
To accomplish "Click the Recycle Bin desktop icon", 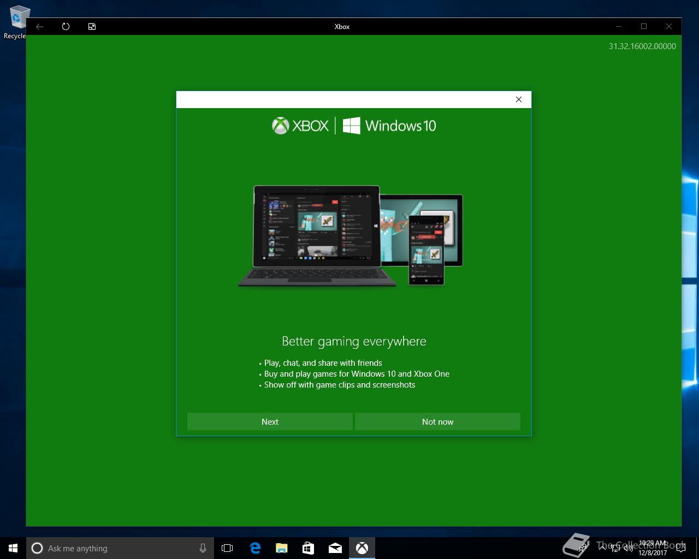I will 16,22.
